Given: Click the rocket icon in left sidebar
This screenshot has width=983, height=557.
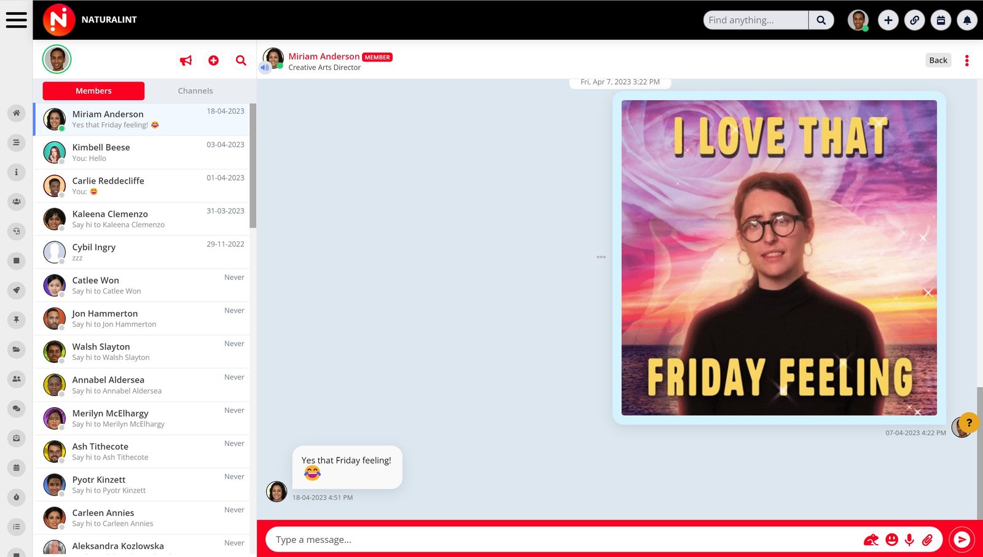Looking at the screenshot, I should click(x=17, y=290).
